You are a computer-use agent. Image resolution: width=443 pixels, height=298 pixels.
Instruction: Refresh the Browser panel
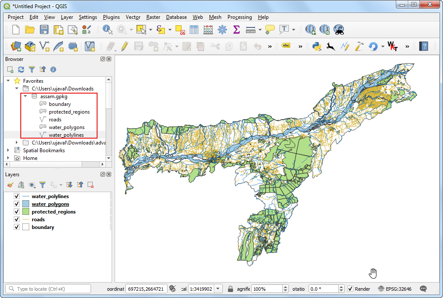click(21, 69)
